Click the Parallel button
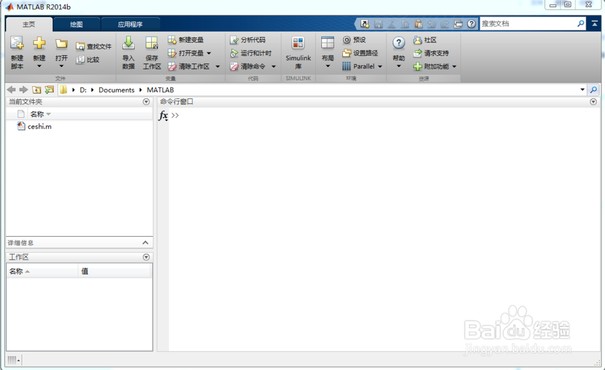 (x=358, y=66)
